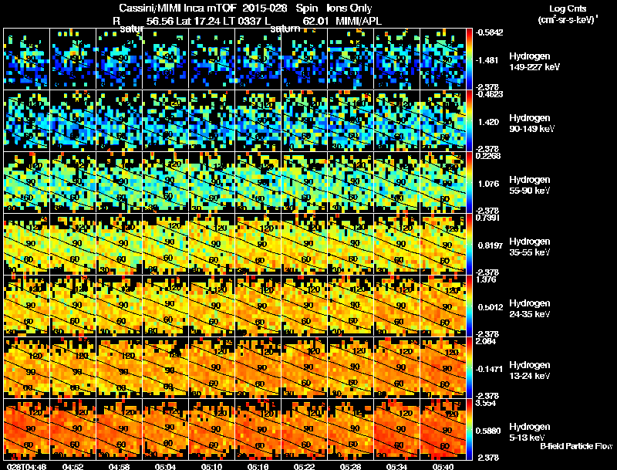Click the 04:58 time label
Image resolution: width=617 pixels, height=470 pixels.
(x=120, y=466)
